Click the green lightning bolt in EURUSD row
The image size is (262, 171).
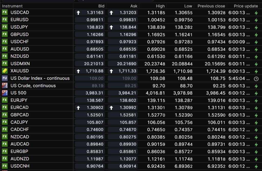(256, 20)
